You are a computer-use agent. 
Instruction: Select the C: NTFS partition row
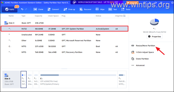click(x=64, y=47)
